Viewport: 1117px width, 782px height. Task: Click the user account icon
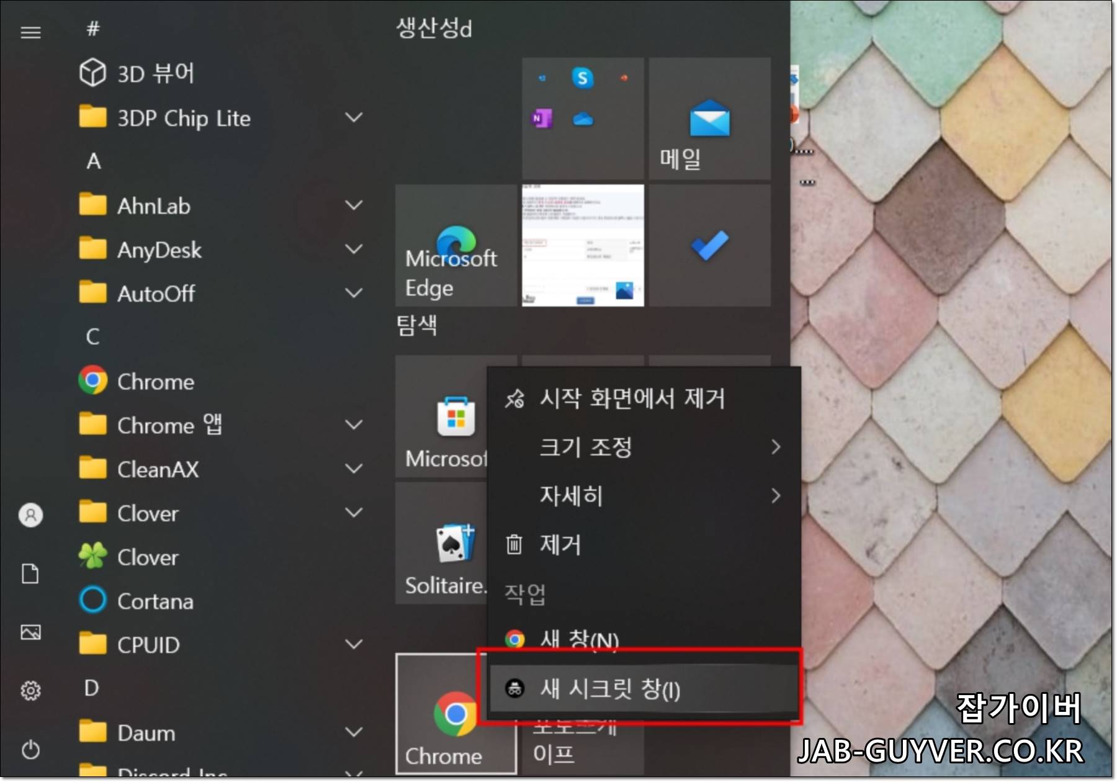coord(30,515)
